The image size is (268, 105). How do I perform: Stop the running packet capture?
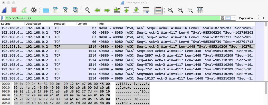pyautogui.click(x=14, y=10)
